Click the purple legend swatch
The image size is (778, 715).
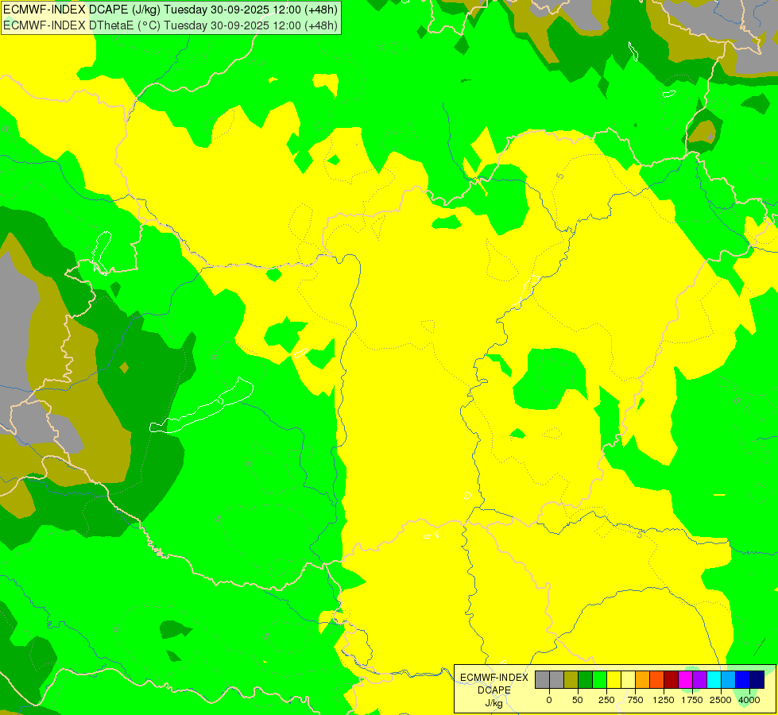click(x=699, y=679)
